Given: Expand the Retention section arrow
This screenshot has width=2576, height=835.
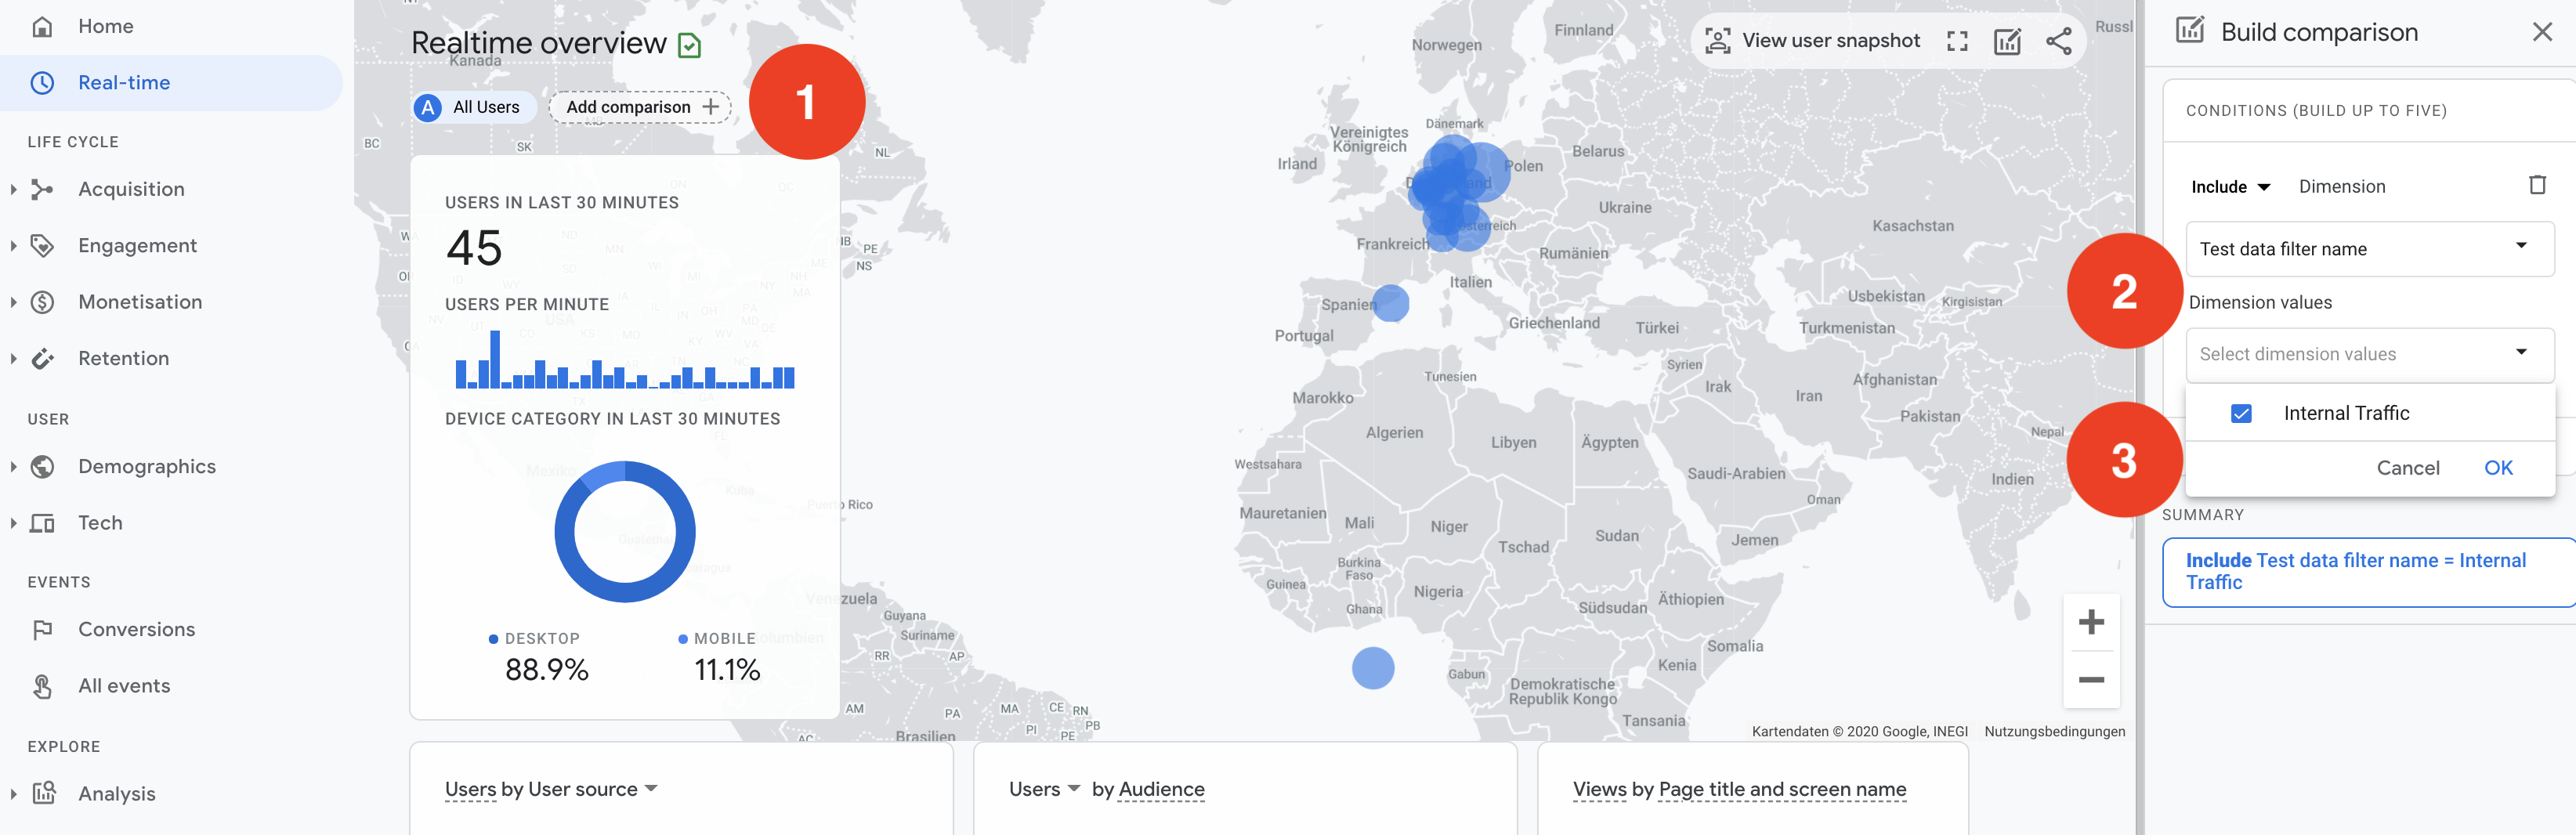Looking at the screenshot, I should [13, 358].
